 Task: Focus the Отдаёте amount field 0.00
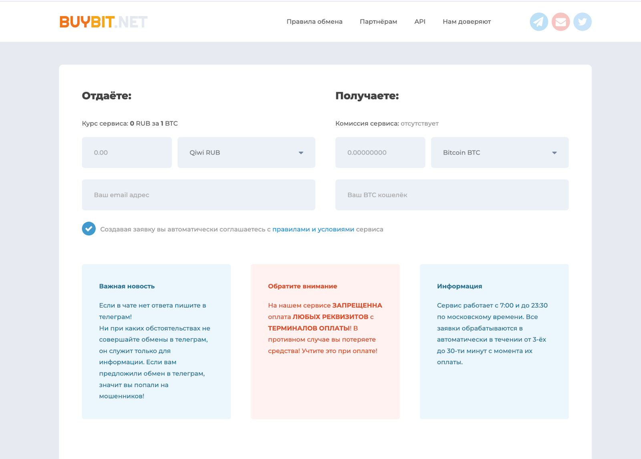(127, 152)
